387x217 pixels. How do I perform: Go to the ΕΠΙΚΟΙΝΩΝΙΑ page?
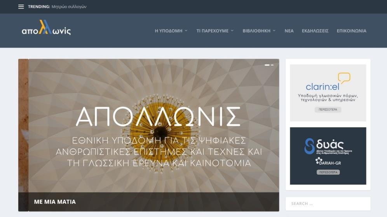click(x=352, y=31)
